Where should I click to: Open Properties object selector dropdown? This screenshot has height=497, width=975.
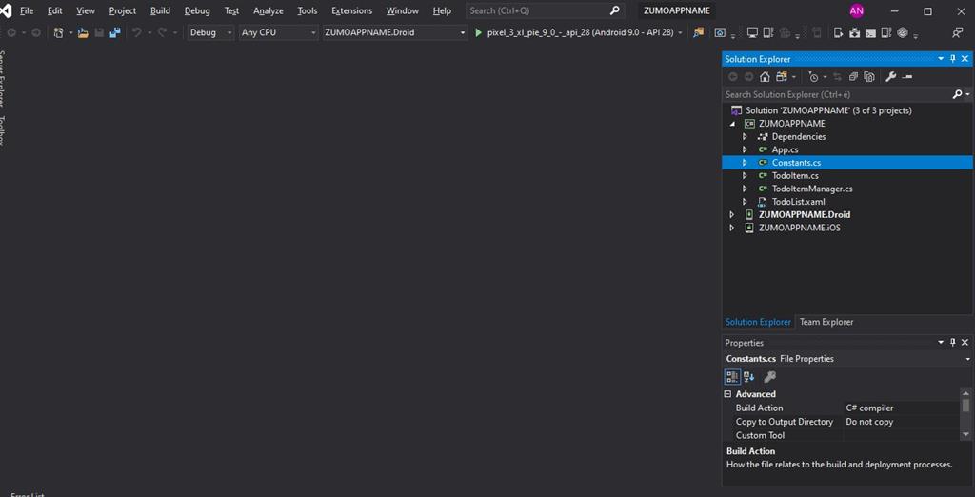pyautogui.click(x=968, y=359)
